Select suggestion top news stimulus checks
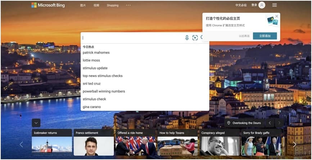The width and height of the screenshot is (312, 160). point(145,76)
